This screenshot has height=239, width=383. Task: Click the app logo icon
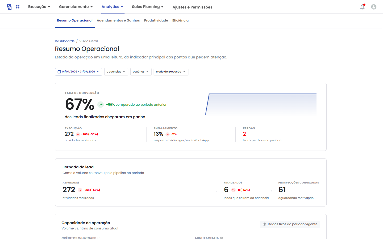pos(9,7)
